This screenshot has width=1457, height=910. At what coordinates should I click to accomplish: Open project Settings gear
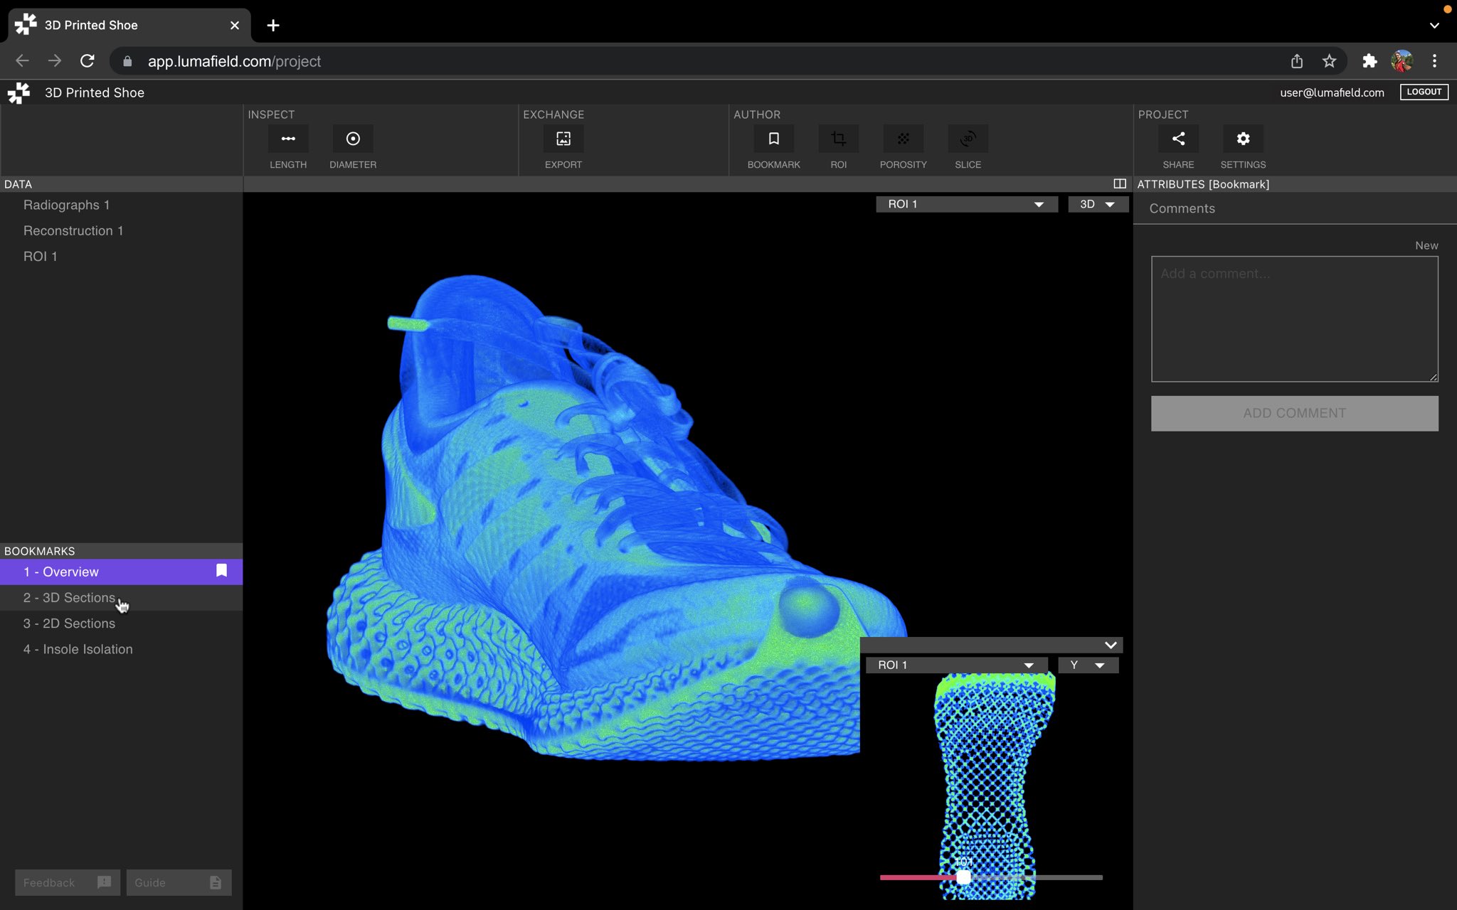[1243, 139]
